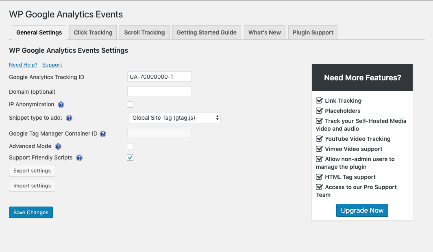The image size is (433, 252).
Task: Uncheck Support Friendly Scripts checkbox
Action: tap(130, 157)
